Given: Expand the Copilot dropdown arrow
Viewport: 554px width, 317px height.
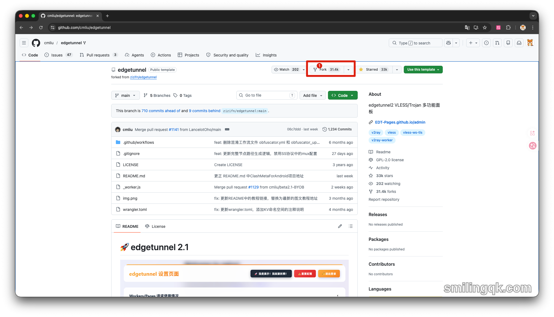Looking at the screenshot, I should click(456, 43).
